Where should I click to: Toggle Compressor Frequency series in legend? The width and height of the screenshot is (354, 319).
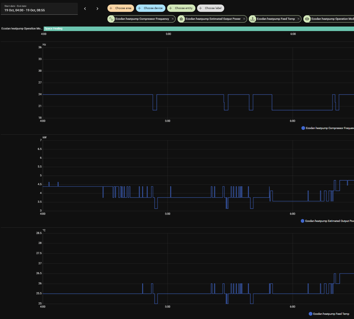329,128
